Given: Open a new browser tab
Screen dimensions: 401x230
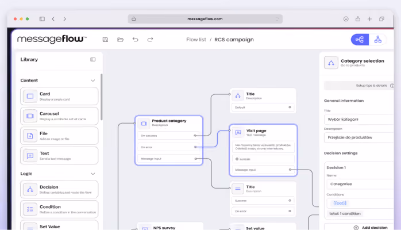Looking at the screenshot, I should click(370, 19).
